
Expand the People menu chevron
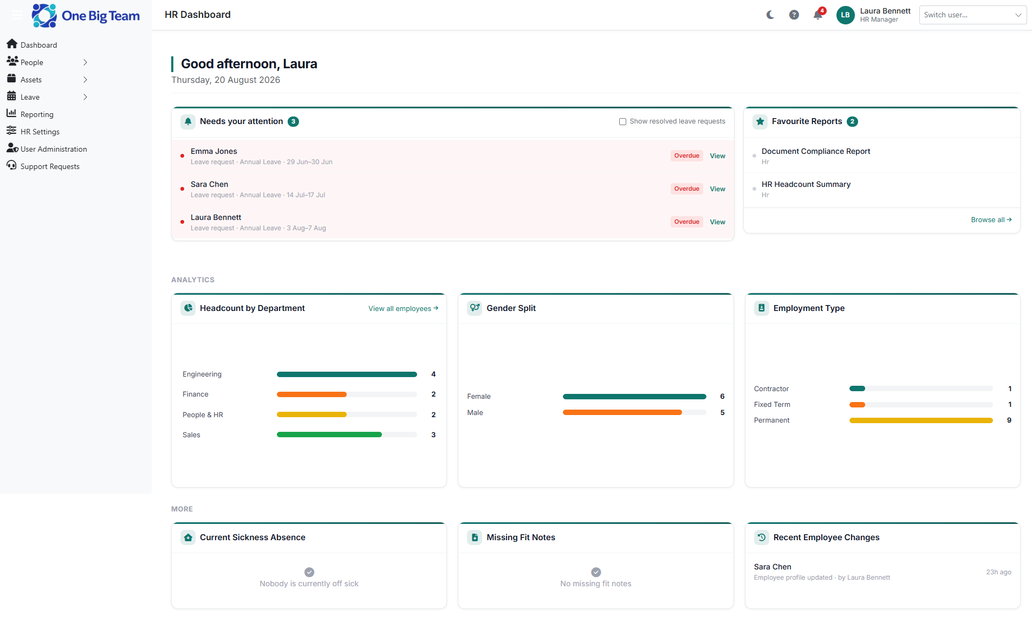[x=85, y=62]
